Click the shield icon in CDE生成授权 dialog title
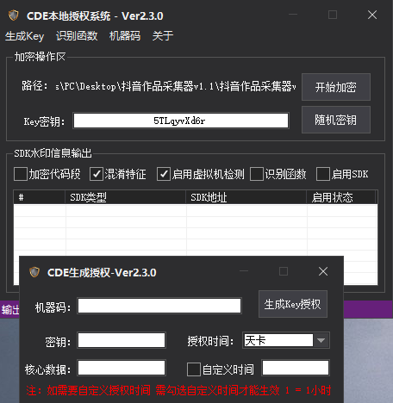The image size is (393, 403). click(x=34, y=272)
